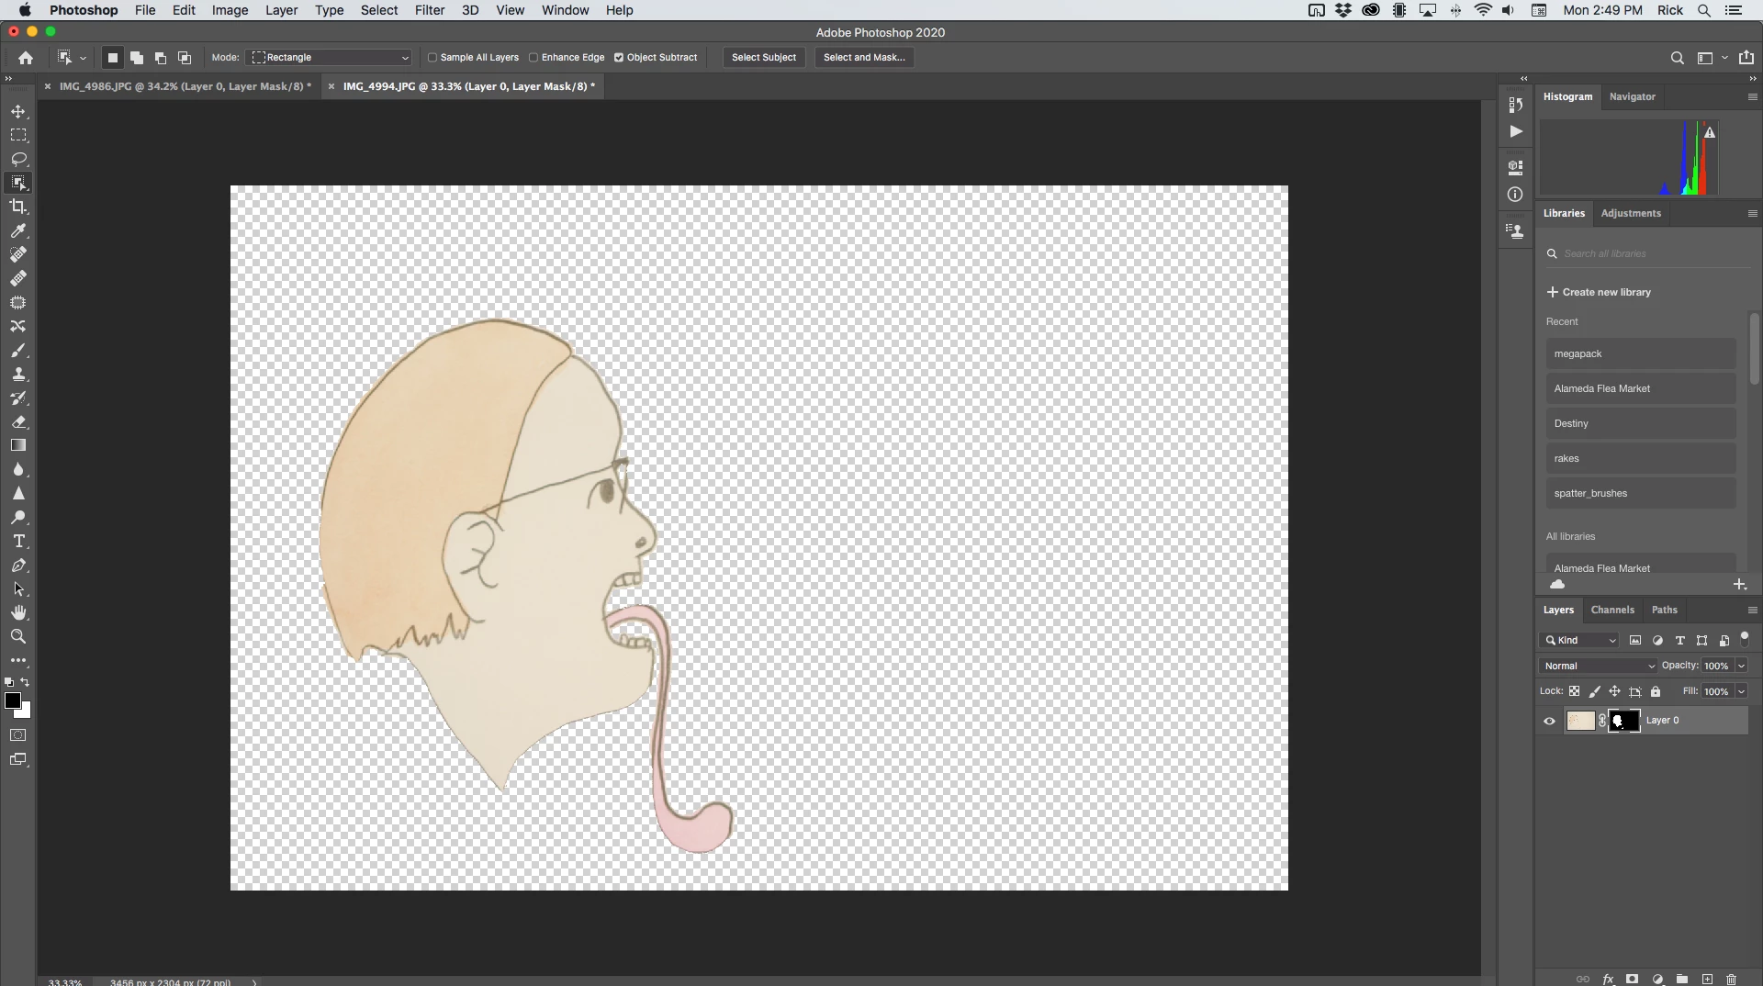This screenshot has height=986, width=1763.
Task: Open Libraries panel flyout menu
Action: point(1752,213)
